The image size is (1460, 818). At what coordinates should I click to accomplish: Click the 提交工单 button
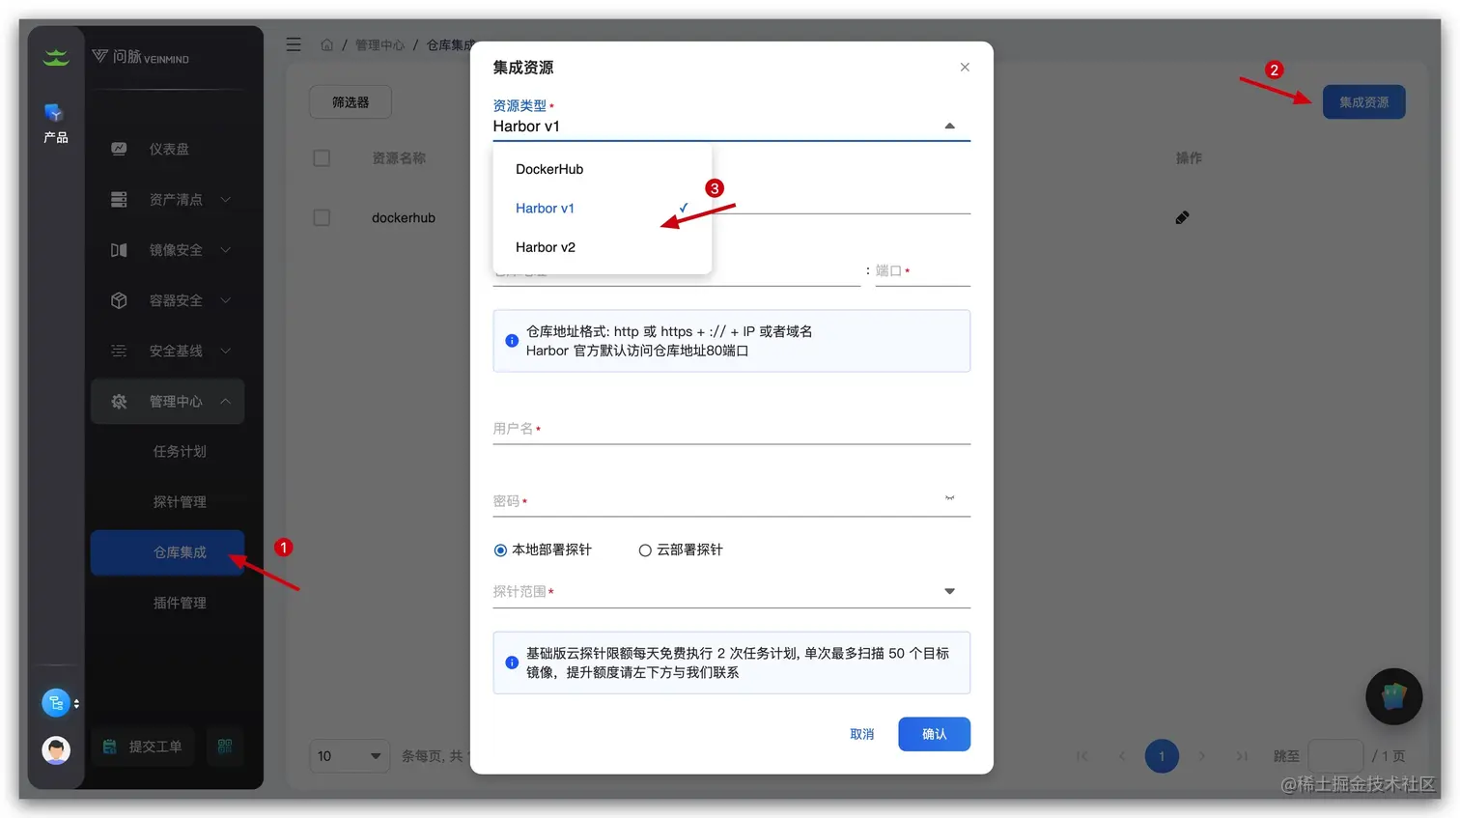click(143, 747)
